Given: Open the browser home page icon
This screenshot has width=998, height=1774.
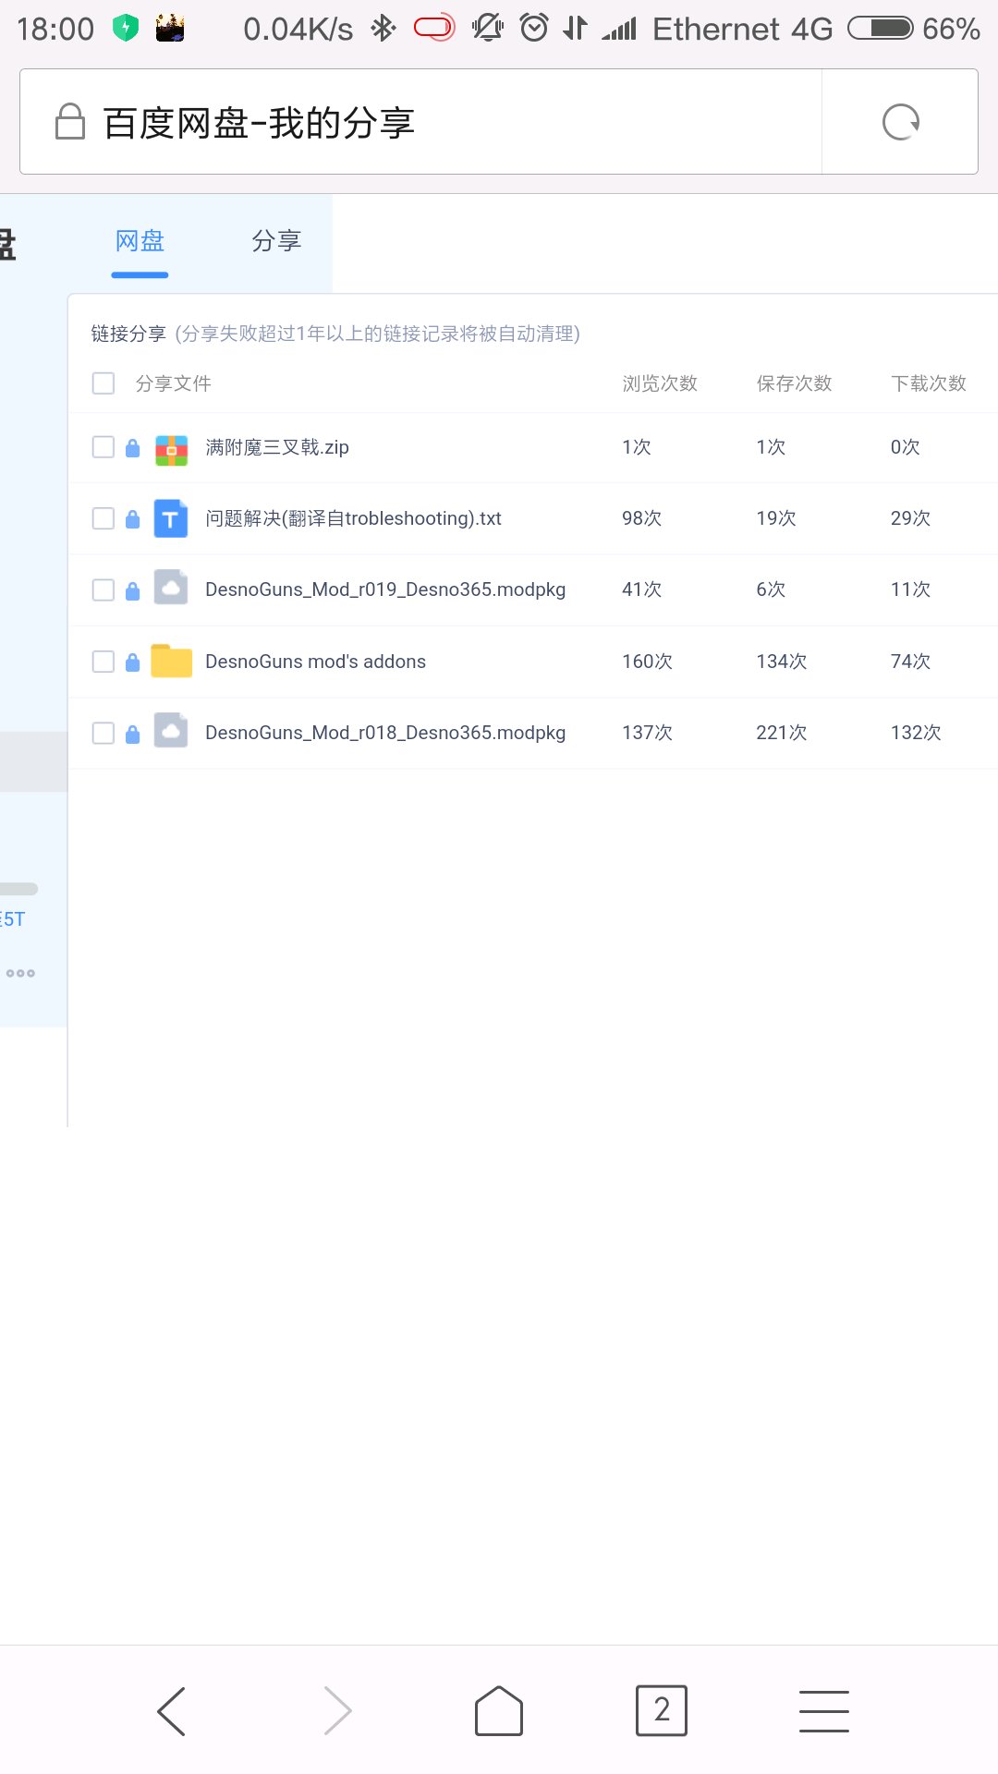Looking at the screenshot, I should click(499, 1710).
